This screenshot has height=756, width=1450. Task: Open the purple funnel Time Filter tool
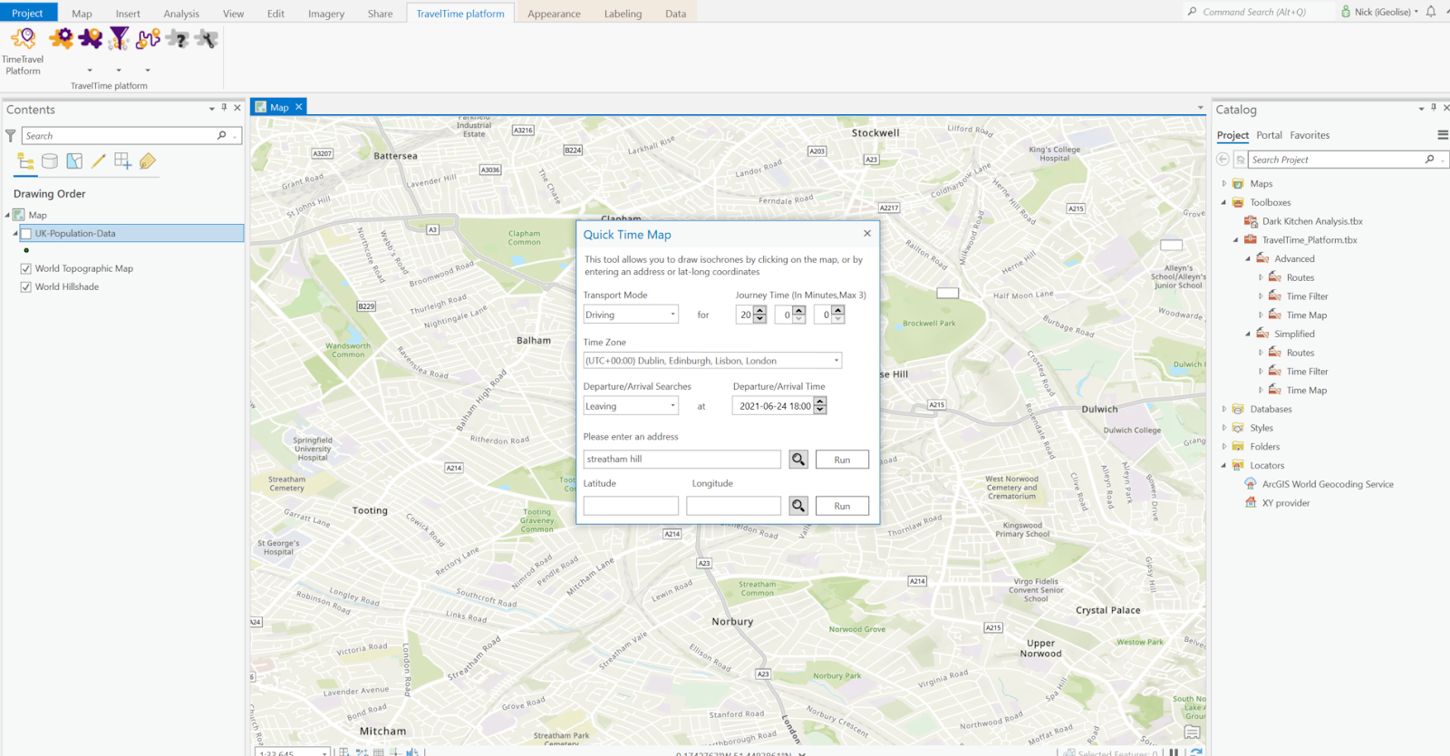coord(120,38)
